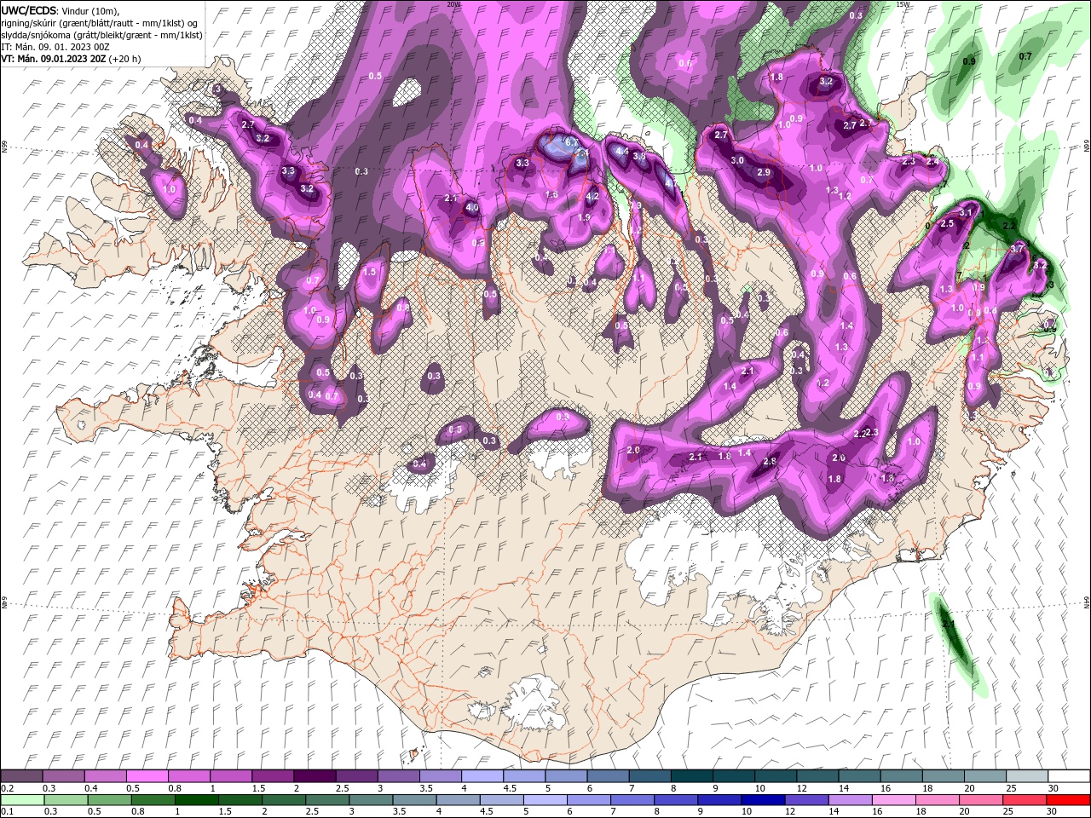Image resolution: width=1091 pixels, height=818 pixels.
Task: Click the 15W longitude label
Action: [903, 4]
